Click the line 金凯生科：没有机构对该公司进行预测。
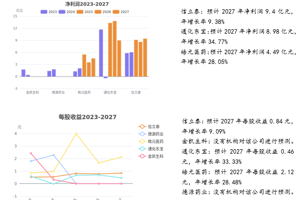The width and height of the screenshot is (300, 200). point(238,141)
